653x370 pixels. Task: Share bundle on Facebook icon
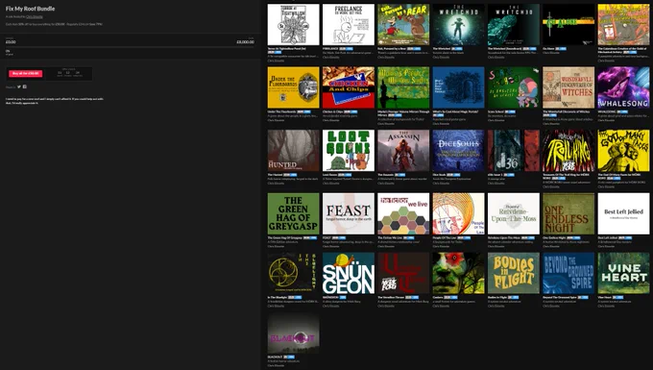click(25, 86)
